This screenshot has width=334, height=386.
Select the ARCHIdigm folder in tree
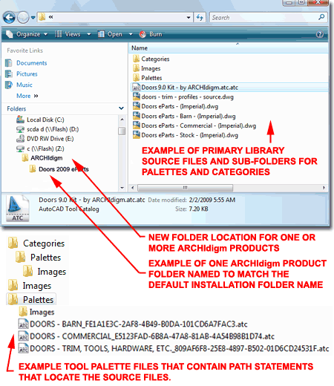[47, 158]
